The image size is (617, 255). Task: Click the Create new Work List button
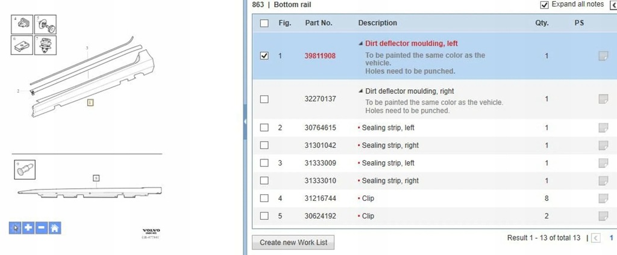pos(293,242)
